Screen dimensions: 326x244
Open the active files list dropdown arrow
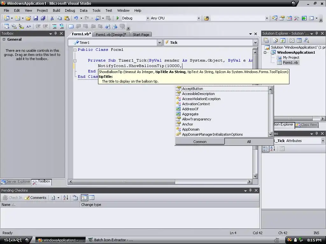pos(250,34)
